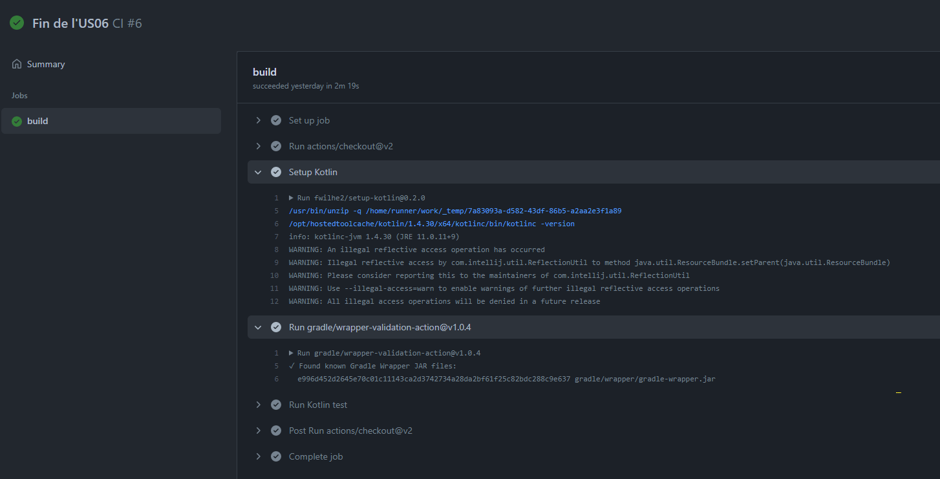
Task: Click the green success icon beside Fin de l'US06
Action: click(x=17, y=23)
